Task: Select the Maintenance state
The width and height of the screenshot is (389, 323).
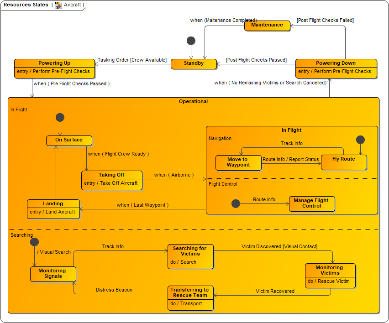Action: point(267,26)
